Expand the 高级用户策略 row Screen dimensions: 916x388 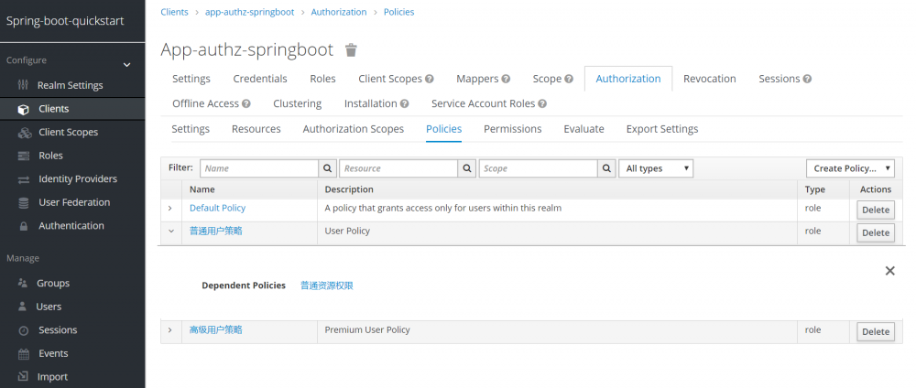[170, 330]
